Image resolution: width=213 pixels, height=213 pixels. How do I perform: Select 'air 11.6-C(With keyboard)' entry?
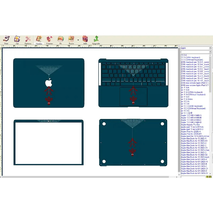[192, 92]
